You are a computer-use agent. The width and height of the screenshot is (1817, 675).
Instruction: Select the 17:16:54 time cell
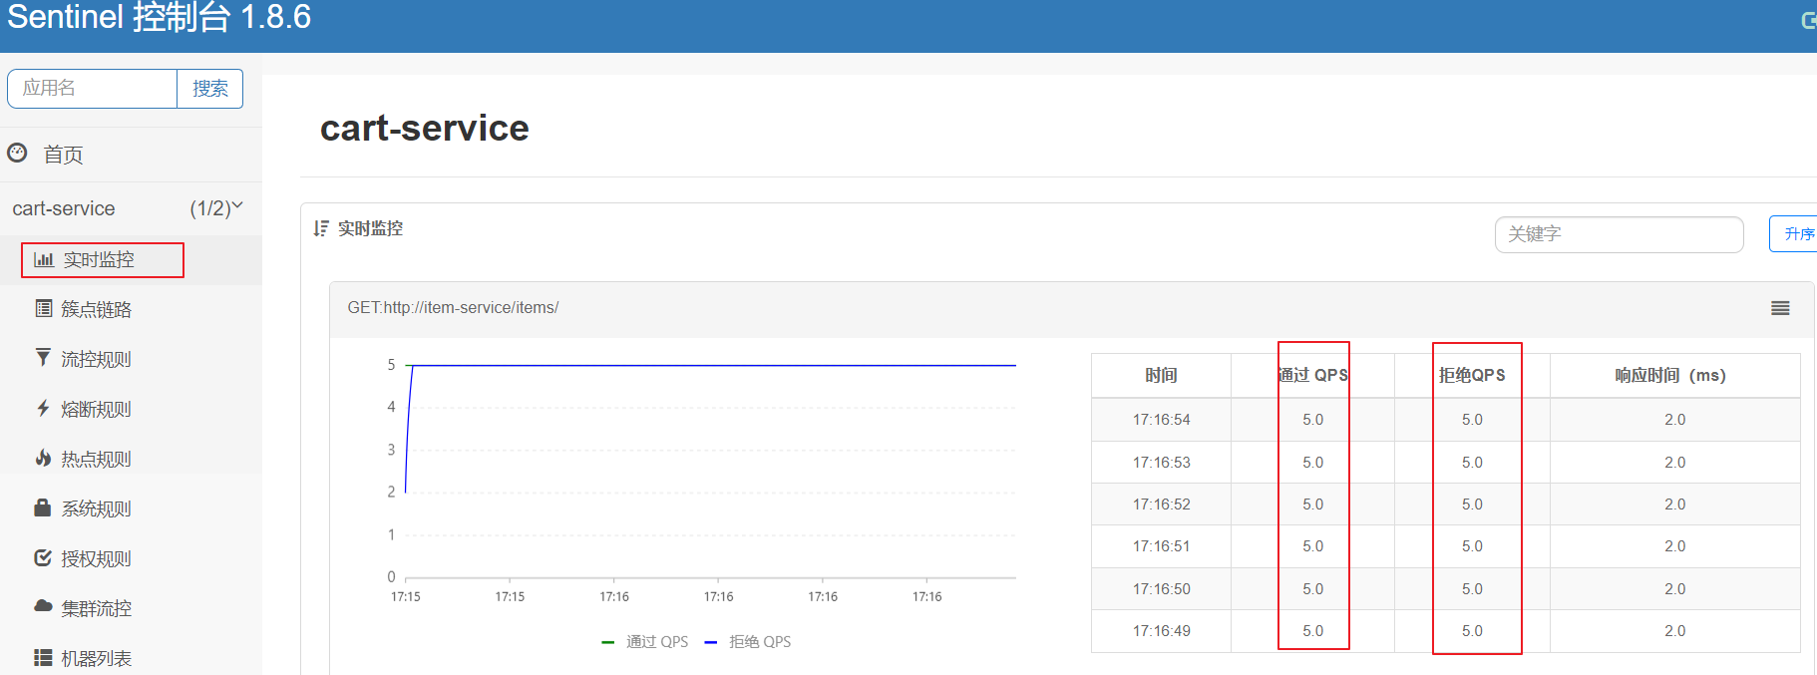pos(1161,420)
